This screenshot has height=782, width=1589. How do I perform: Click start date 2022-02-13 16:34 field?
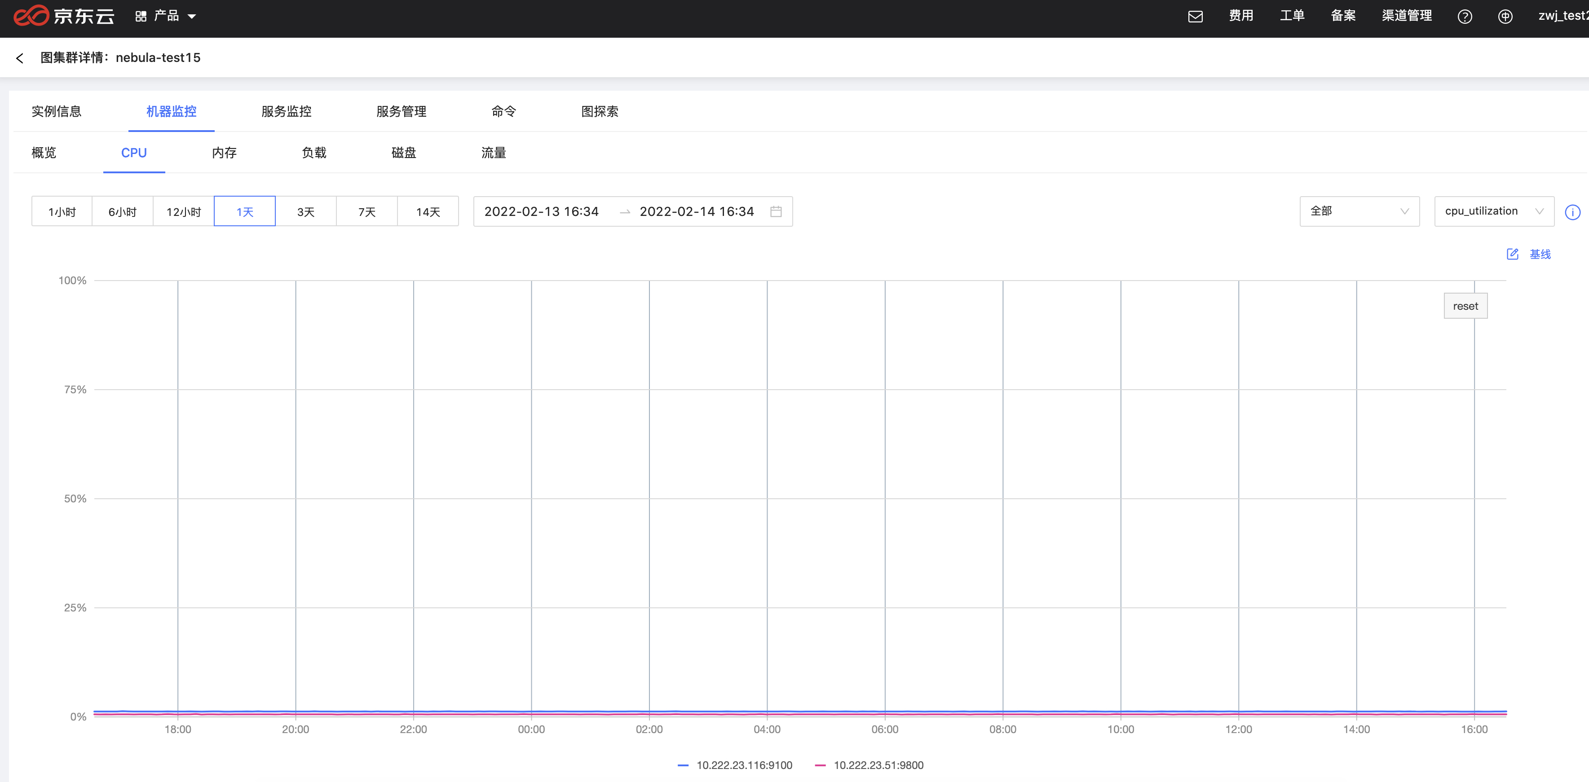click(541, 211)
